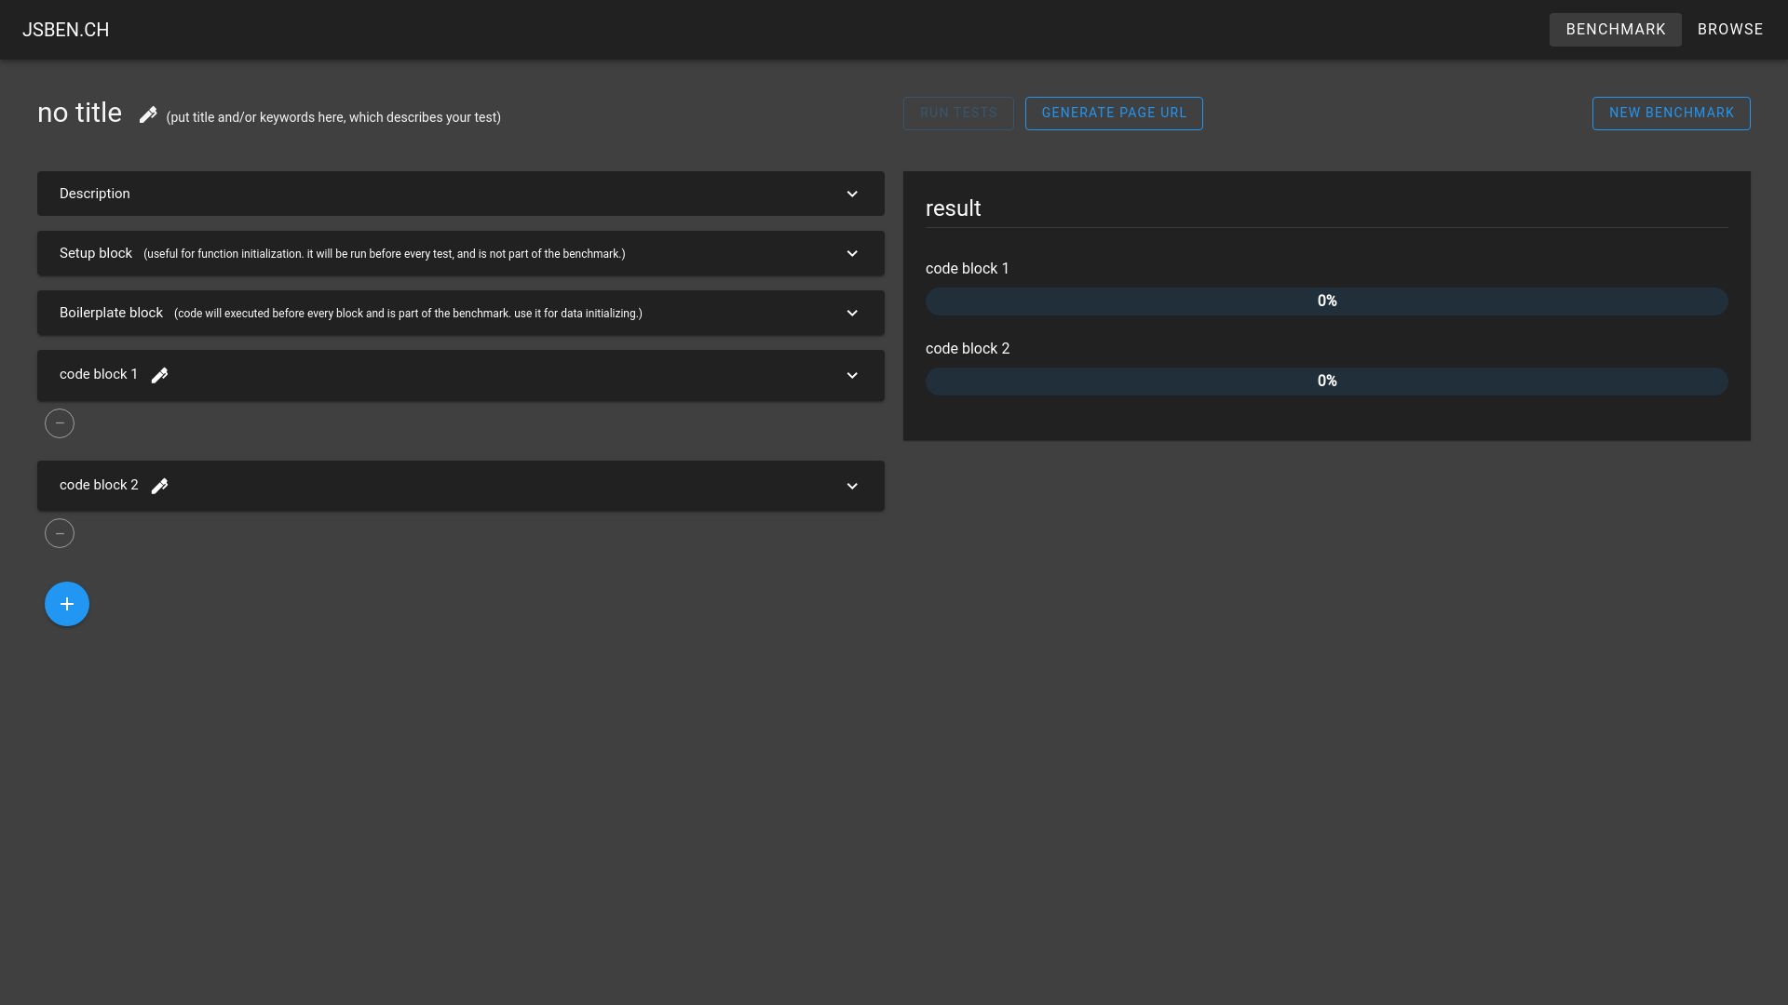The image size is (1788, 1005).
Task: Open the Benchmark tab in header
Action: point(1616,30)
